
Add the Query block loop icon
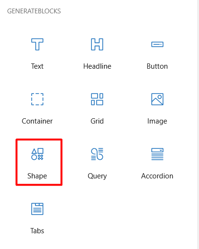click(97, 154)
